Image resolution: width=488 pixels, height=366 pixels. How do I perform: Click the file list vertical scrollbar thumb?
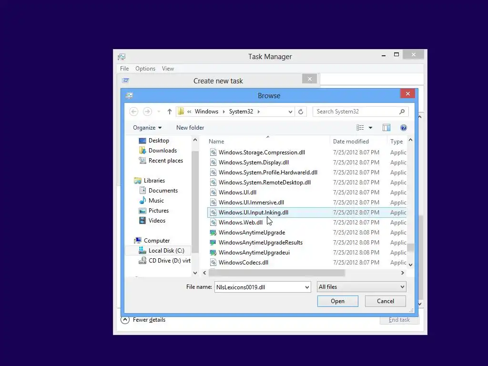[410, 247]
